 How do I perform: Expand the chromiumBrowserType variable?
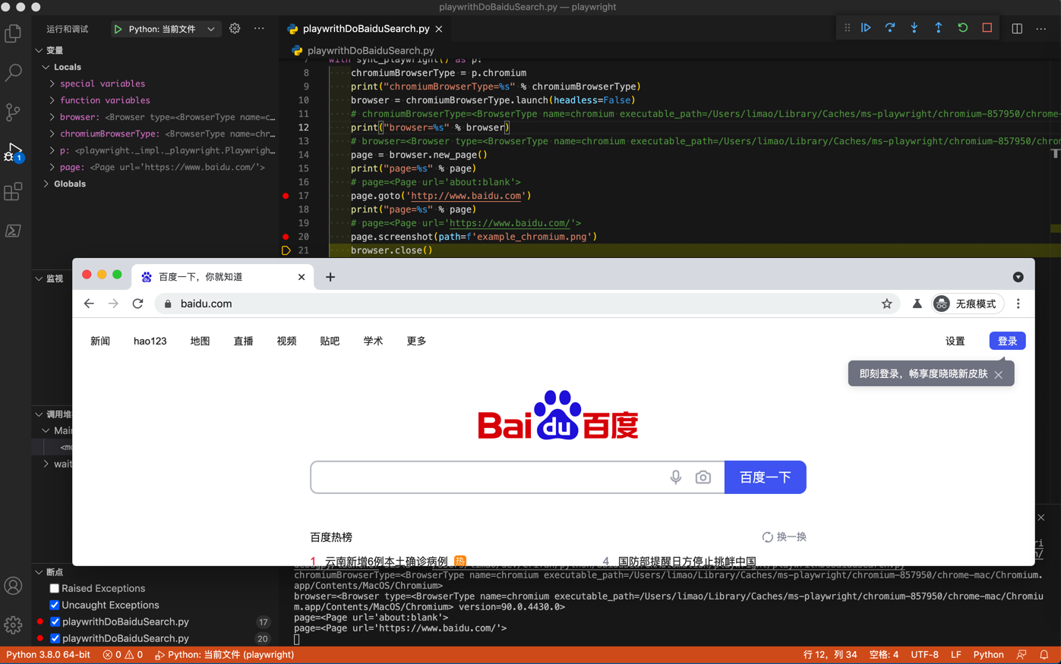[x=52, y=134]
